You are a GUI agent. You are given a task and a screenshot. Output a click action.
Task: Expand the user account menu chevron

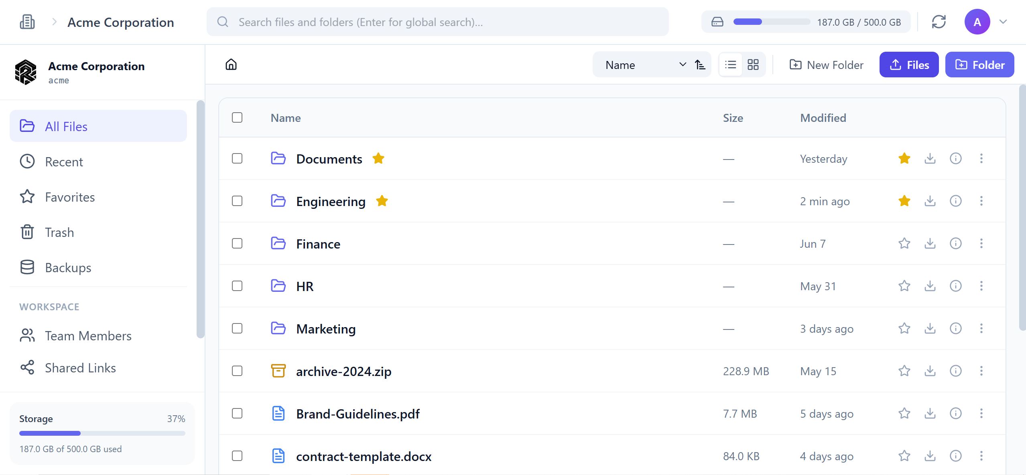[1003, 22]
